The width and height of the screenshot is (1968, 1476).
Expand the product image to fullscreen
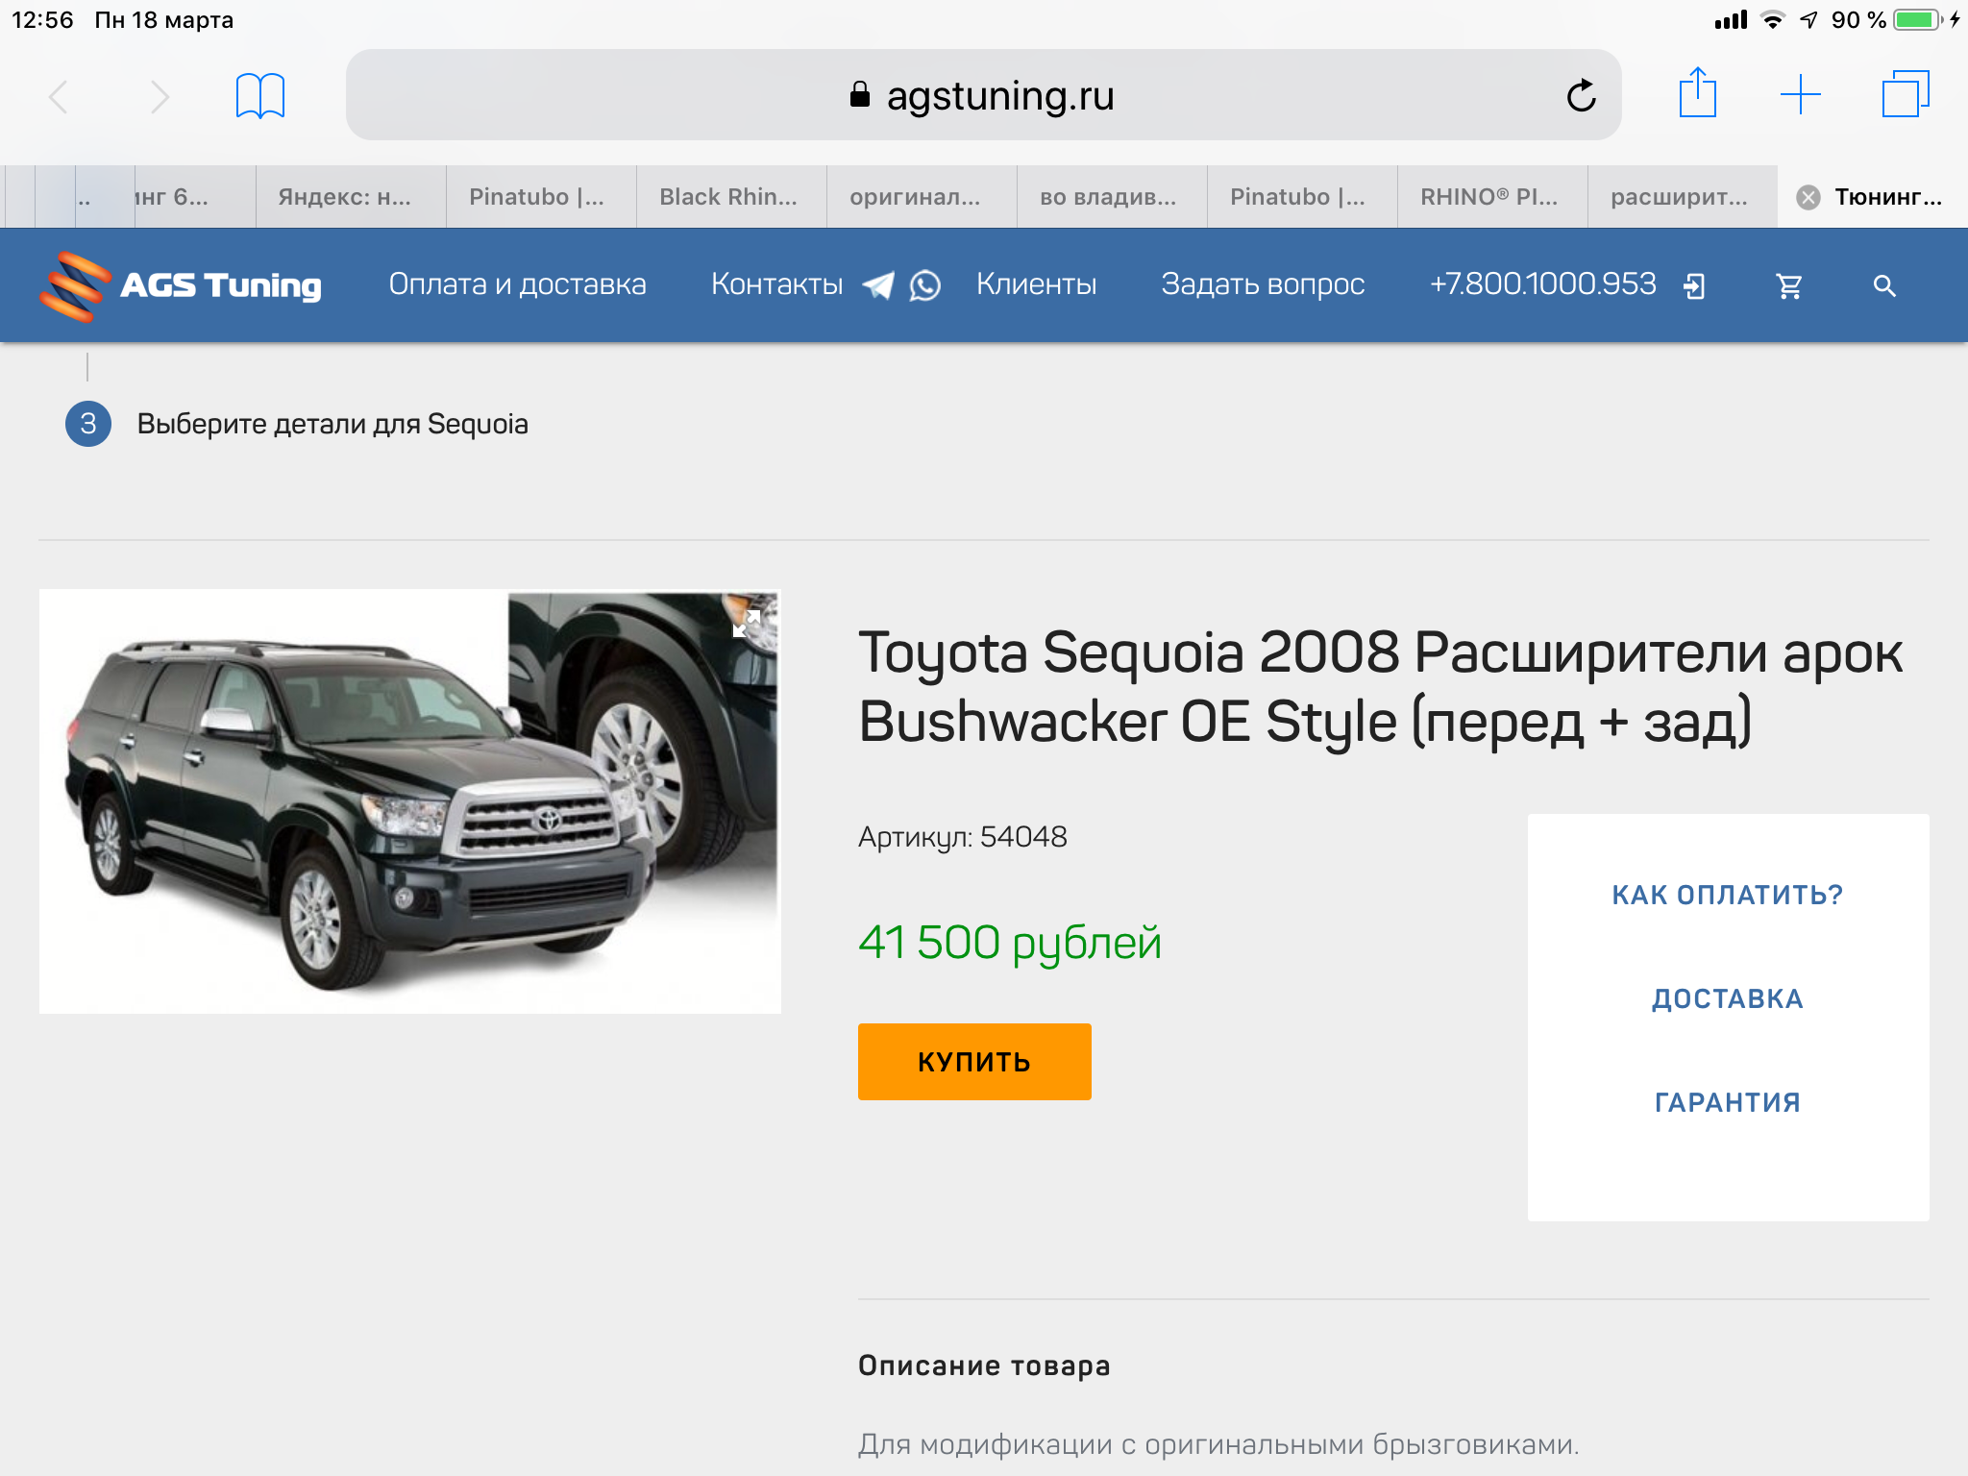click(x=747, y=624)
